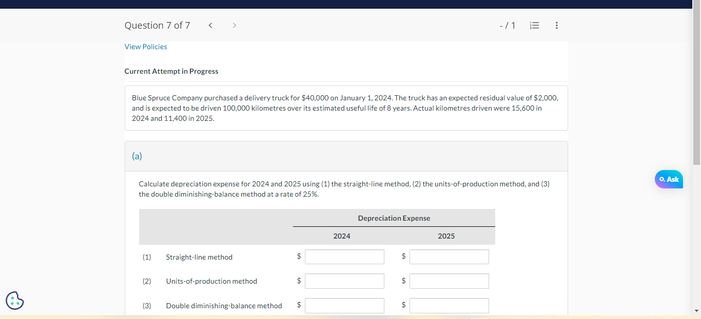Click the "2025" column header

pos(446,236)
